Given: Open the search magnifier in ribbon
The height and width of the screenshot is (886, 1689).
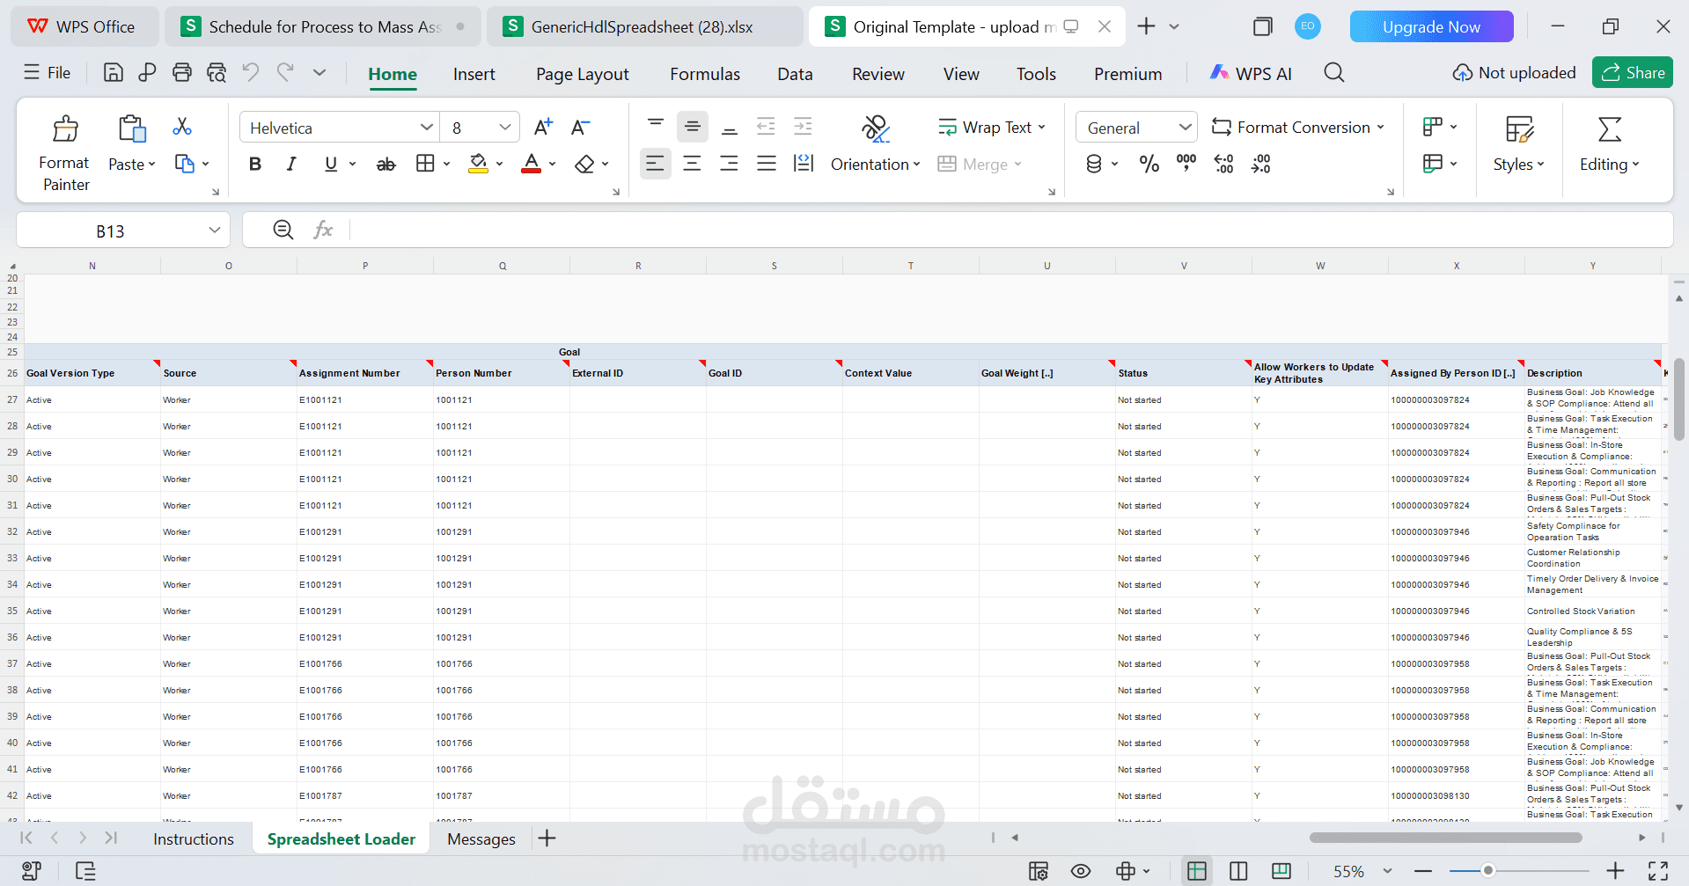Looking at the screenshot, I should (1334, 73).
